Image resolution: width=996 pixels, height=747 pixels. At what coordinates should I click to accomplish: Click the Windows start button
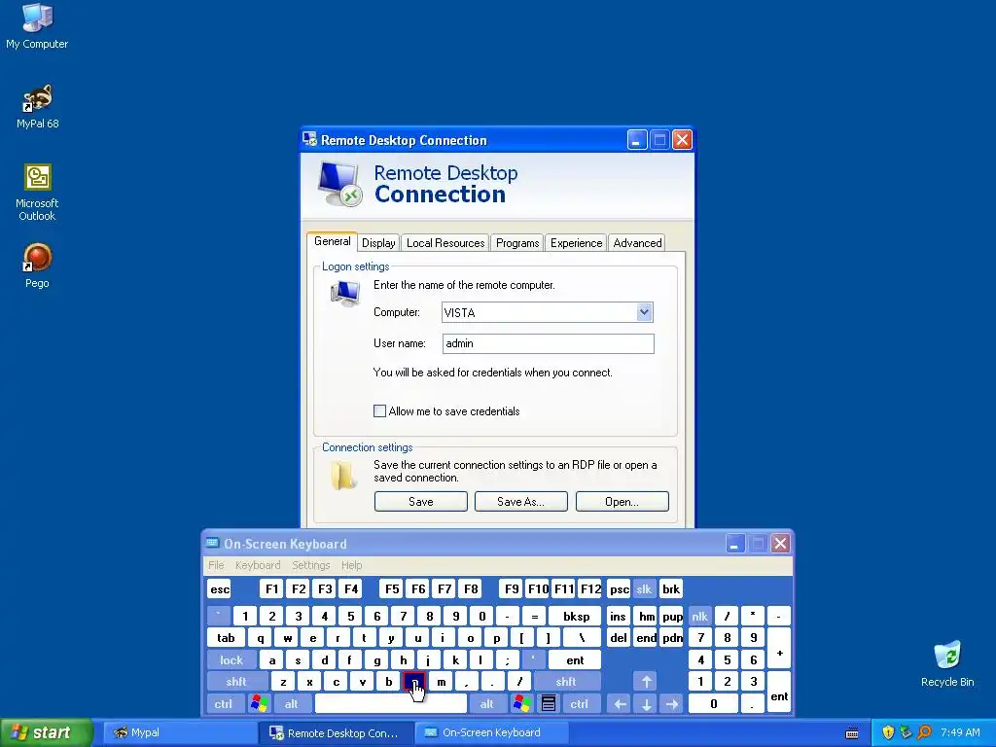pyautogui.click(x=47, y=732)
